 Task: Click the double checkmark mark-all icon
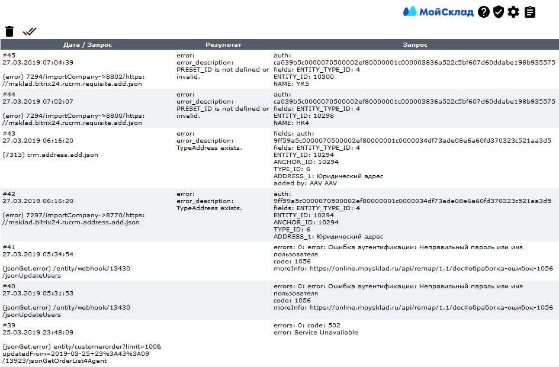pos(30,31)
